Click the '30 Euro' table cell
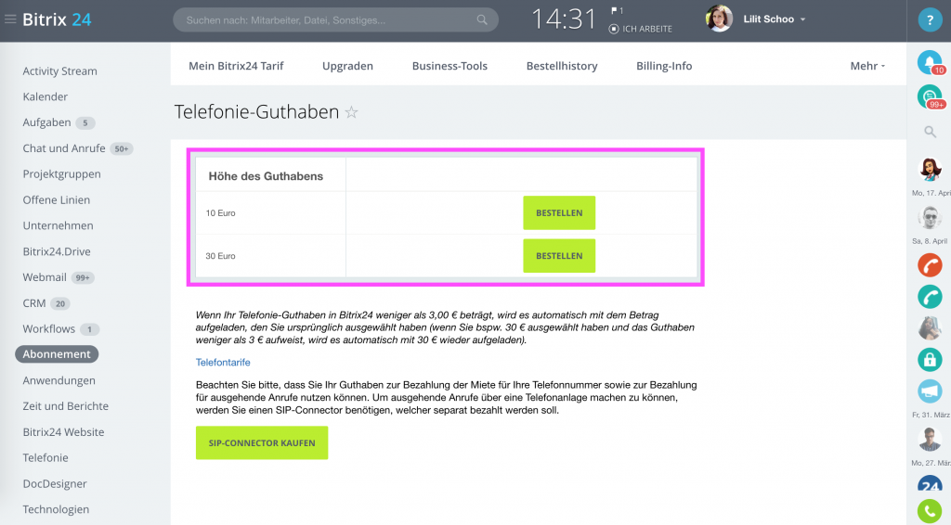 (270, 256)
